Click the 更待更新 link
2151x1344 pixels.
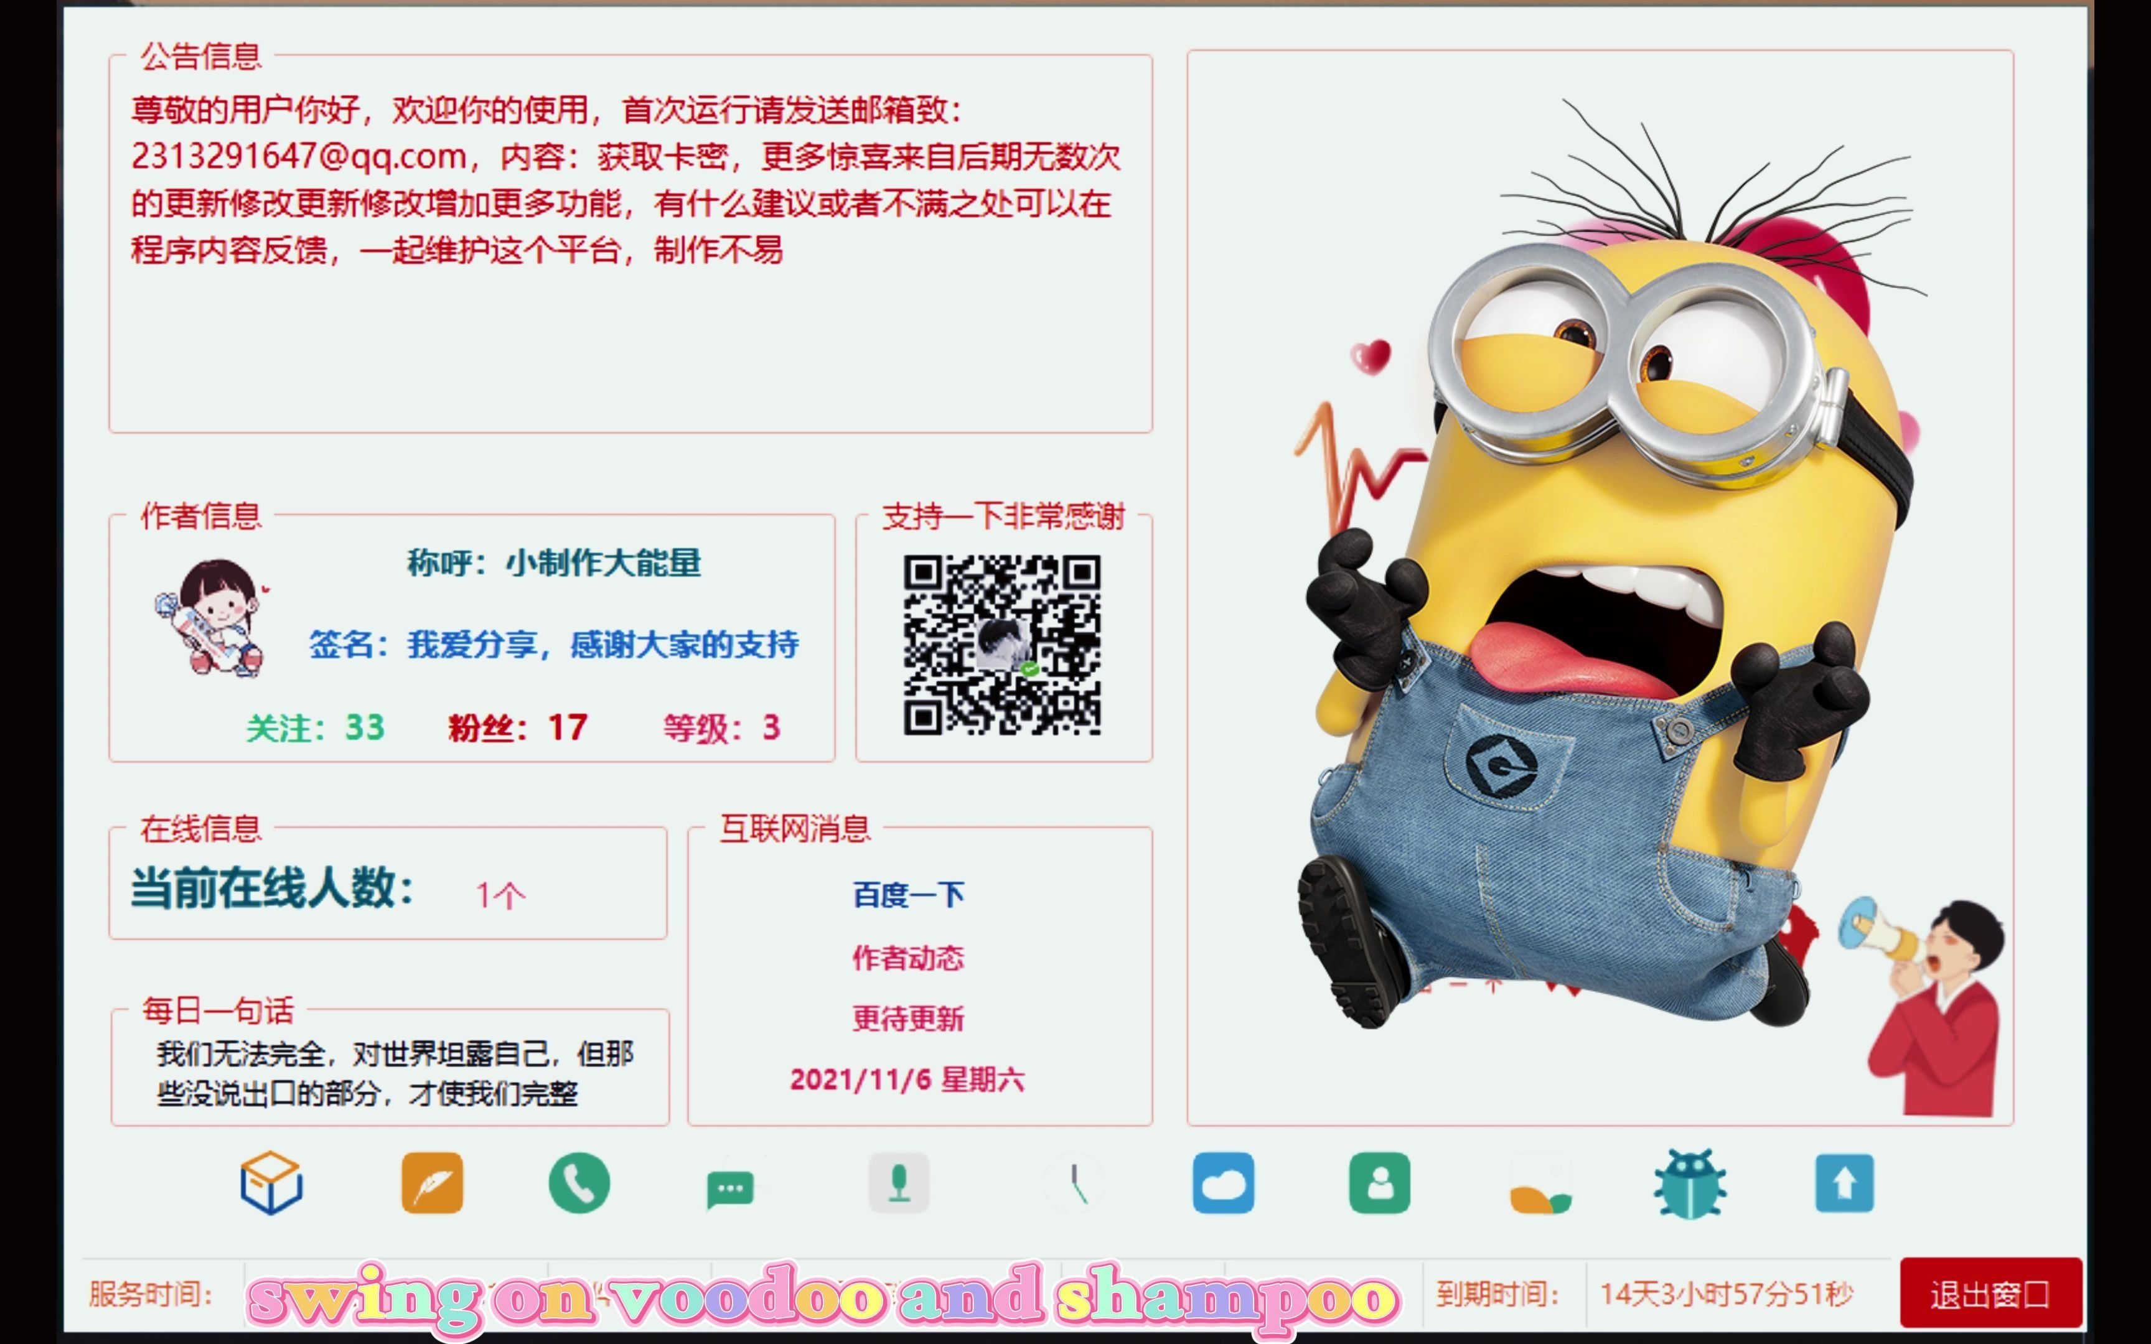909,1018
